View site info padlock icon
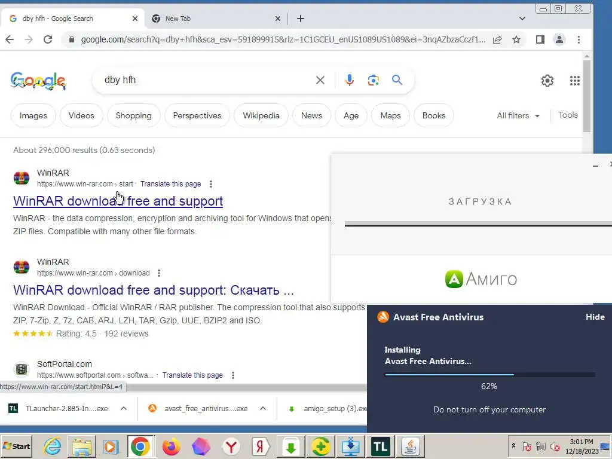 (x=72, y=39)
